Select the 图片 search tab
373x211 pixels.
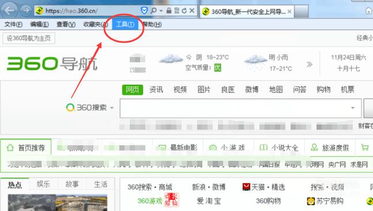204,90
